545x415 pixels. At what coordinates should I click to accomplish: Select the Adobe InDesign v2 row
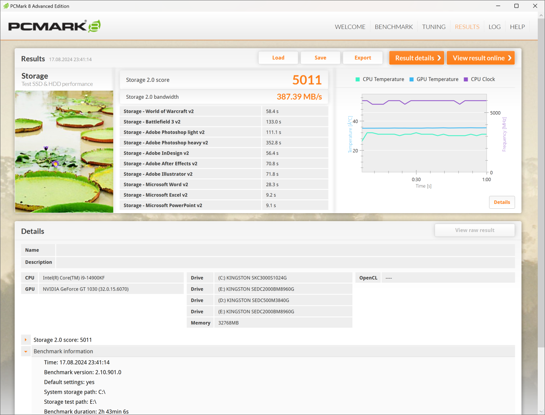[224, 153]
